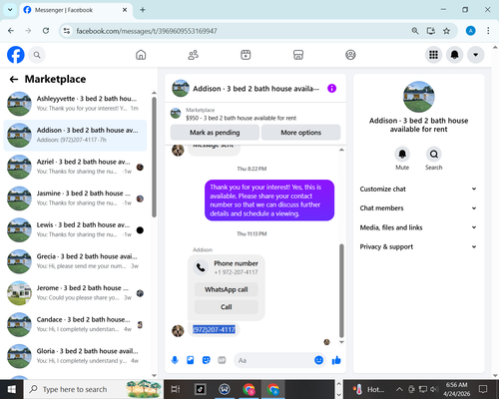Expand Chat members section
Viewport: 499px width, 399px height.
[x=418, y=208]
